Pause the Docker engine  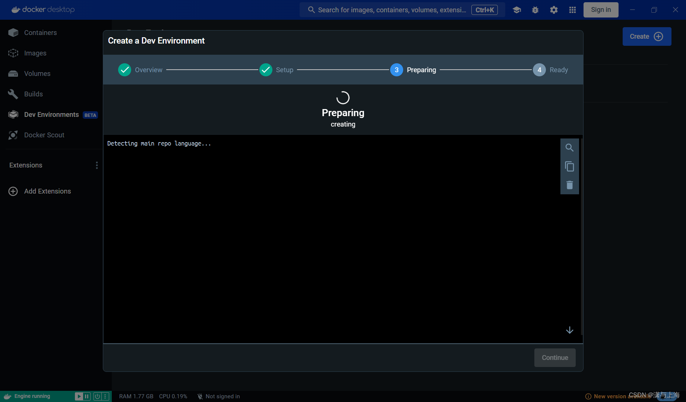[87, 396]
